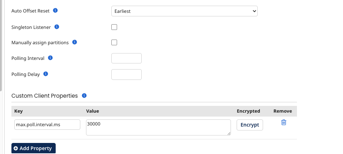Click the Encrypt button
The height and width of the screenshot is (154, 343).
click(x=250, y=125)
